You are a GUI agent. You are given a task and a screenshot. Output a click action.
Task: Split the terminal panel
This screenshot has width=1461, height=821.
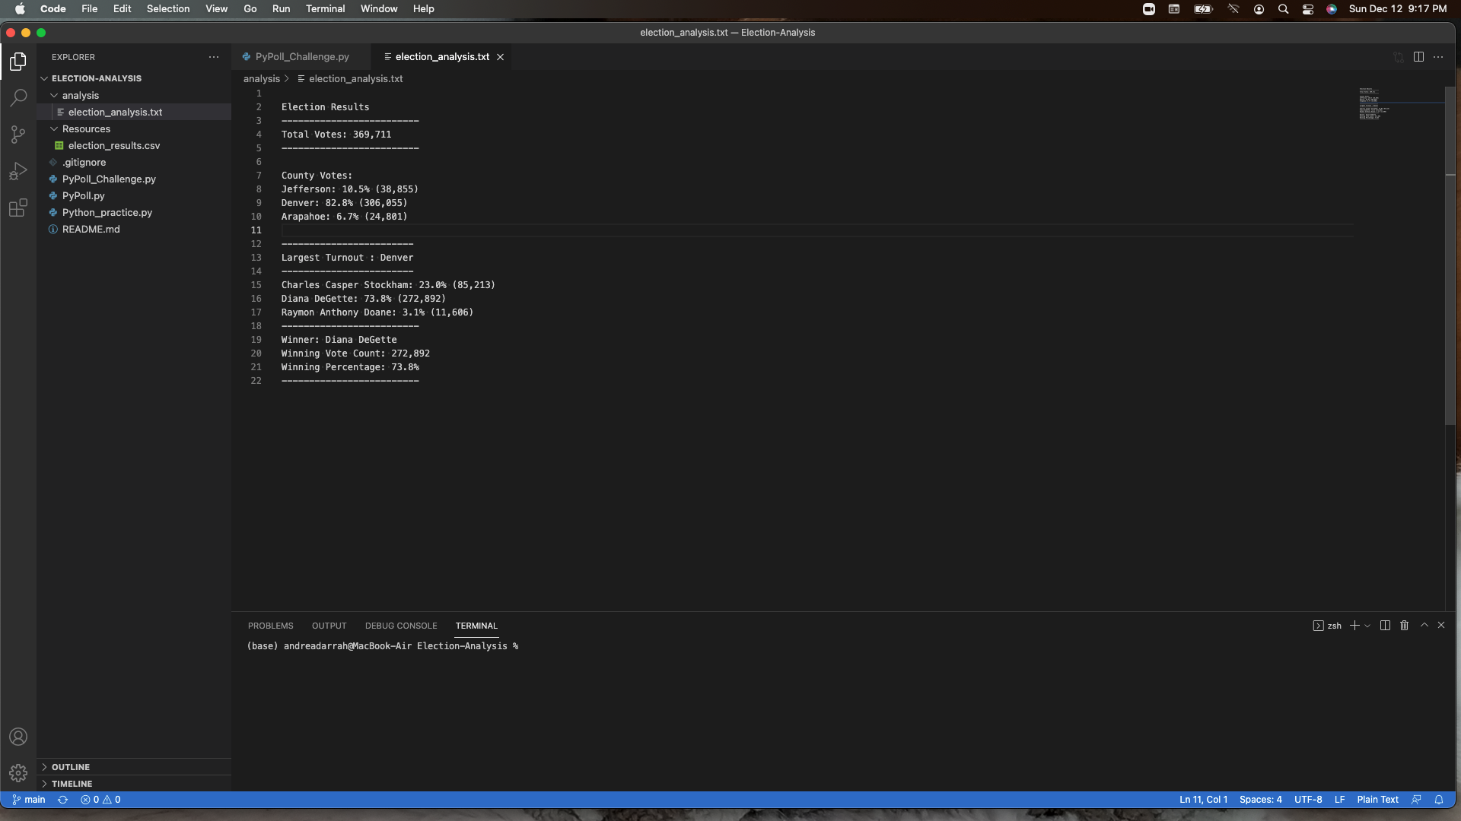point(1385,626)
